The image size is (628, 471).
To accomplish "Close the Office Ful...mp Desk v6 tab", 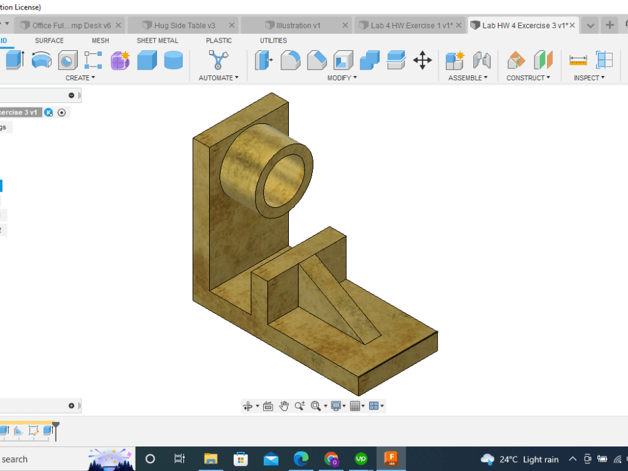I will [118, 25].
